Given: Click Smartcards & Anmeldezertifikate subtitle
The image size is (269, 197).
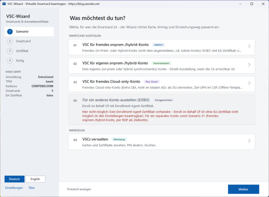Looking at the screenshot, I should coord(27,22).
